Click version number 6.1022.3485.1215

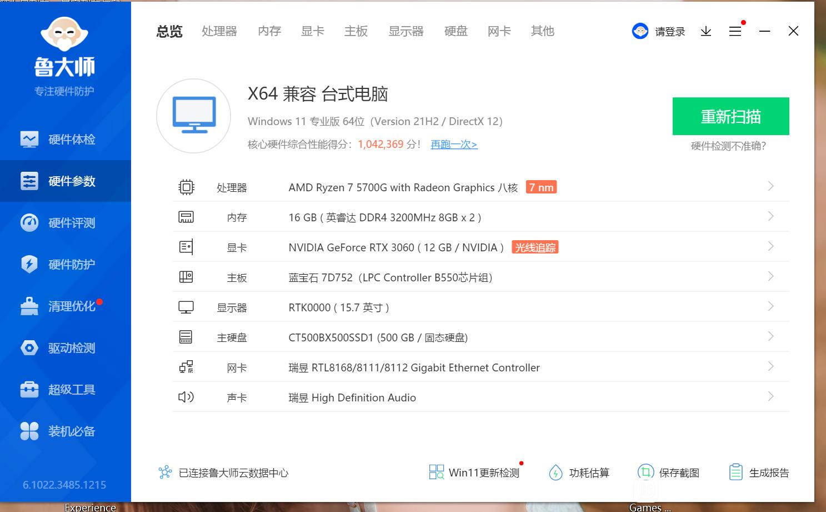64,485
